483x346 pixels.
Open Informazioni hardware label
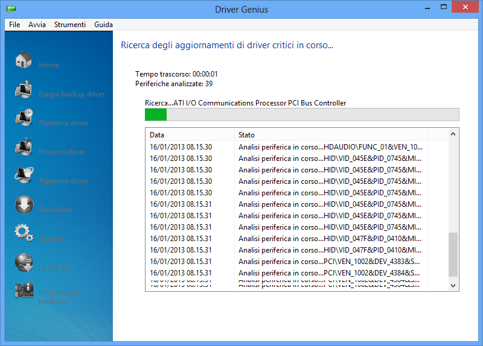point(59,297)
